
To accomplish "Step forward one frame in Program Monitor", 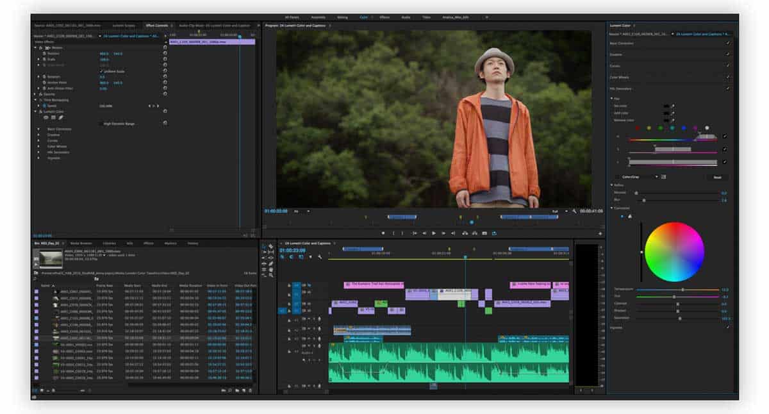I will (443, 233).
